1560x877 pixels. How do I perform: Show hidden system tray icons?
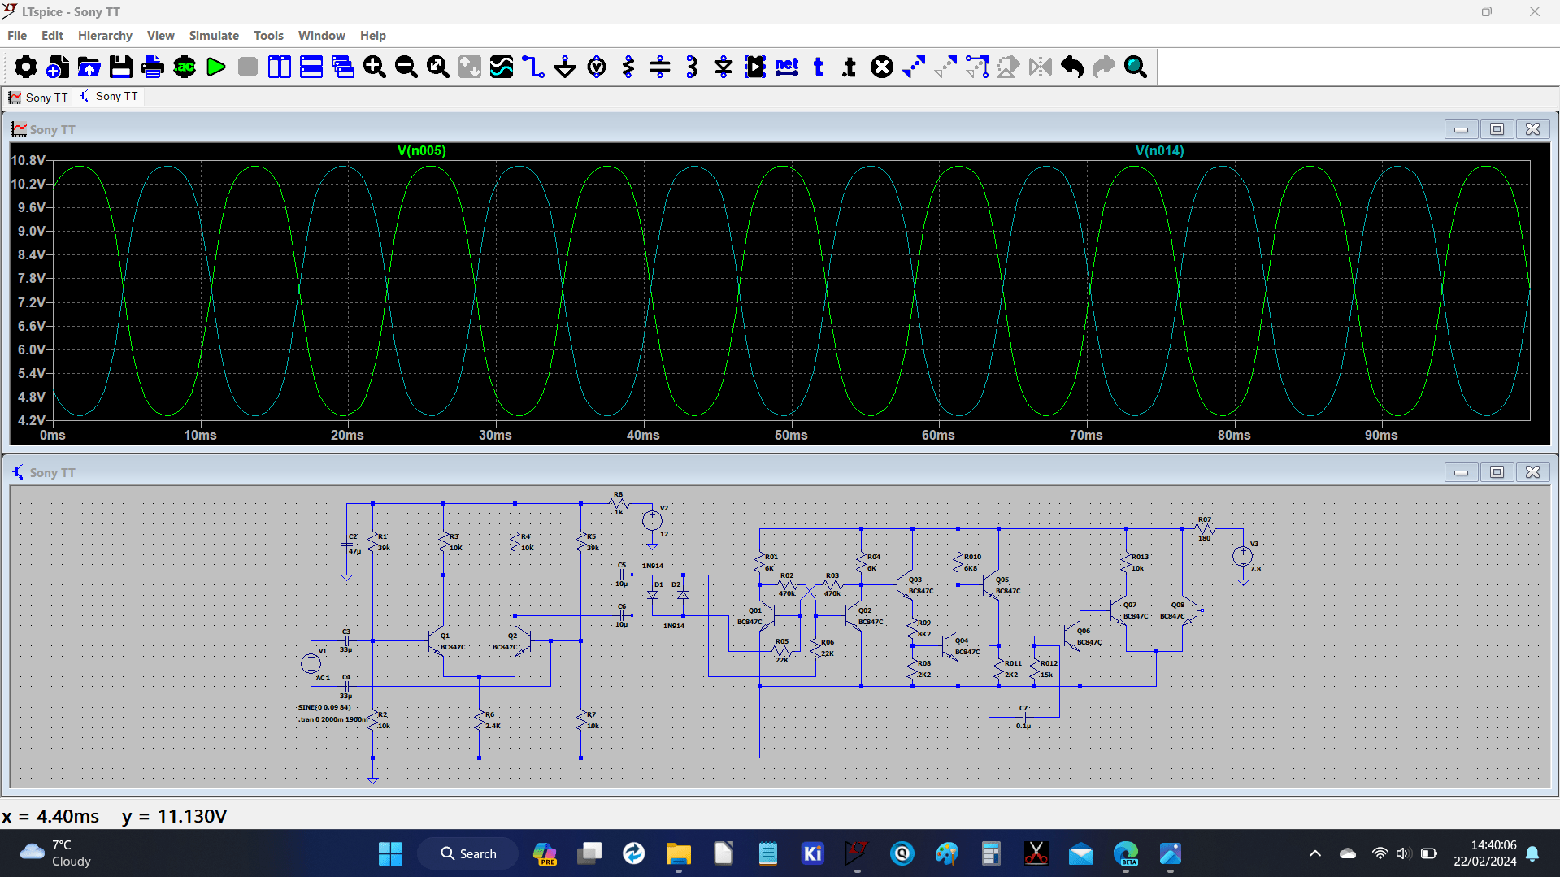pos(1314,853)
